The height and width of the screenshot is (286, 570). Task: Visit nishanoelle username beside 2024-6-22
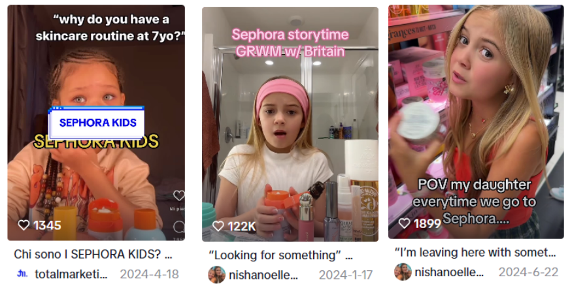click(449, 272)
